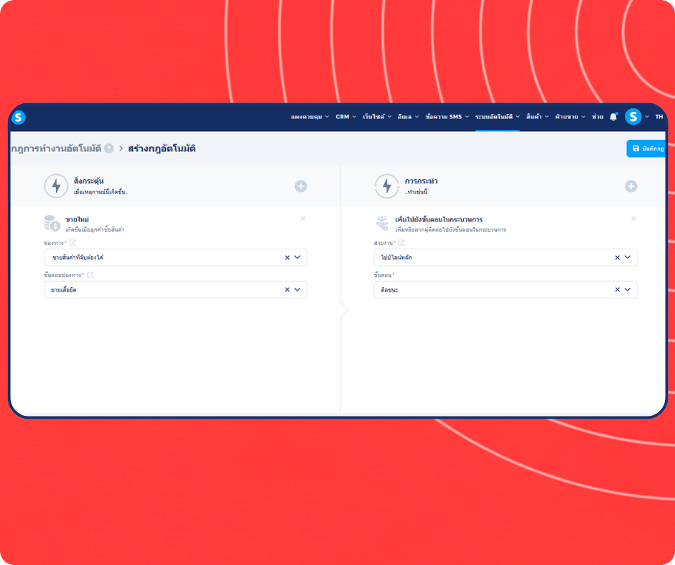This screenshot has height=565, width=675.
Task: Open the notifications bell
Action: [613, 117]
